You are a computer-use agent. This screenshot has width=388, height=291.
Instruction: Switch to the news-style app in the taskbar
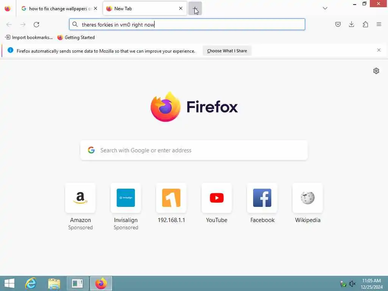click(77, 283)
